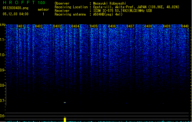Click the 1.0 frequency axis label

click(2, 55)
